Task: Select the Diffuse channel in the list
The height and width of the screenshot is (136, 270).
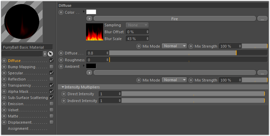Action: 14,61
